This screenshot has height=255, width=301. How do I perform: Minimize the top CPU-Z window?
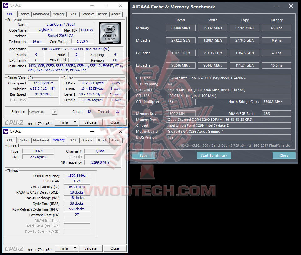(92, 5)
